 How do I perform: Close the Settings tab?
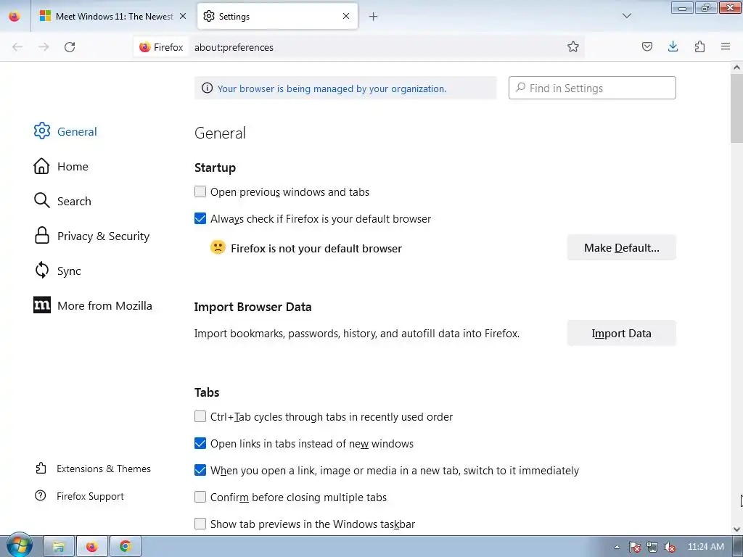point(346,16)
